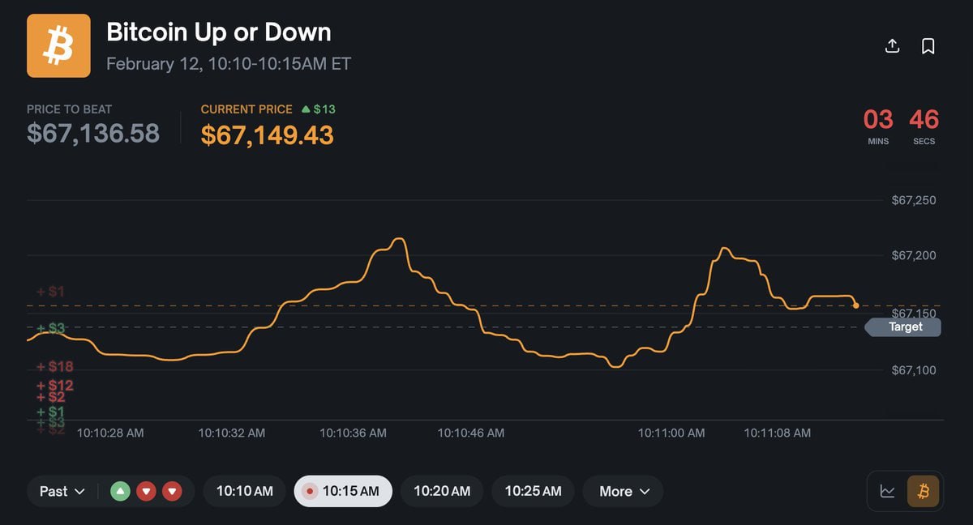
Task: Select the live 10:15 AM slot
Action: pos(342,491)
